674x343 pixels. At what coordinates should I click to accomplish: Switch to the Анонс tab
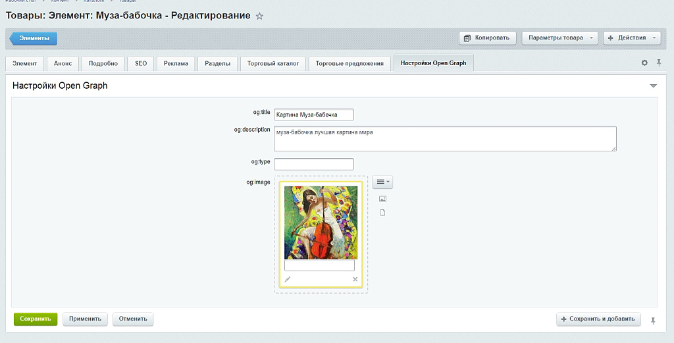click(63, 63)
